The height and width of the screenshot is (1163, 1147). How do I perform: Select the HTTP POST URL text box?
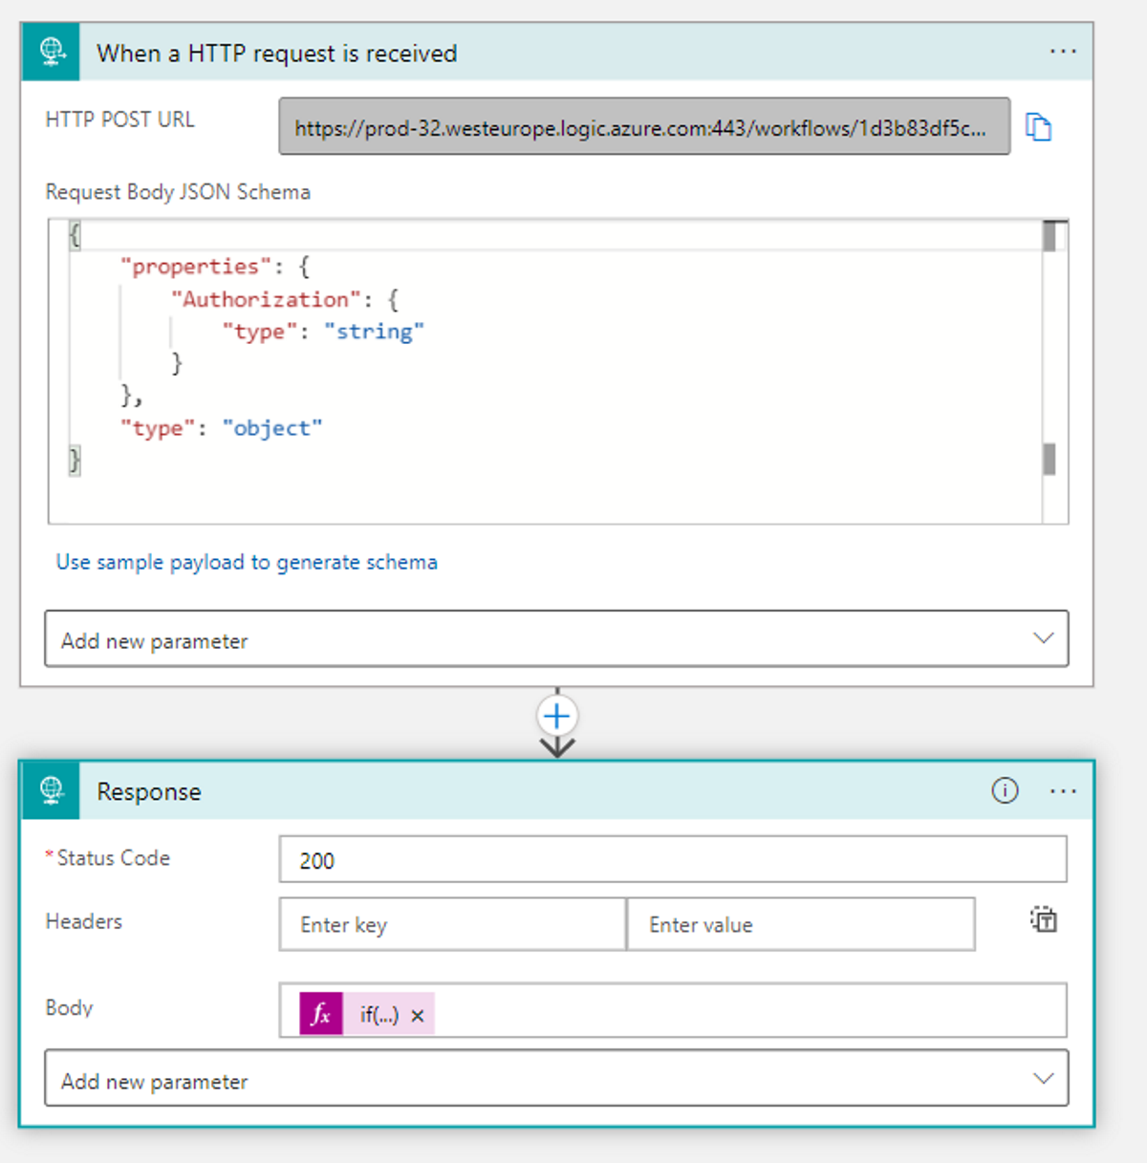coord(642,126)
